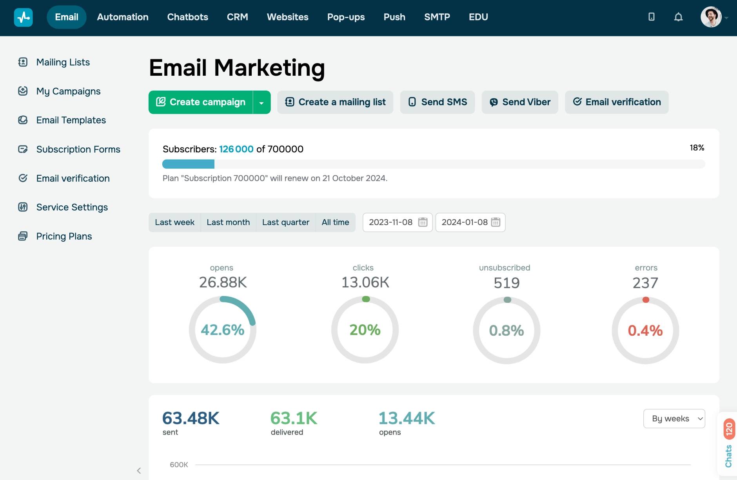
Task: Open notifications with the bell icon
Action: pos(678,17)
